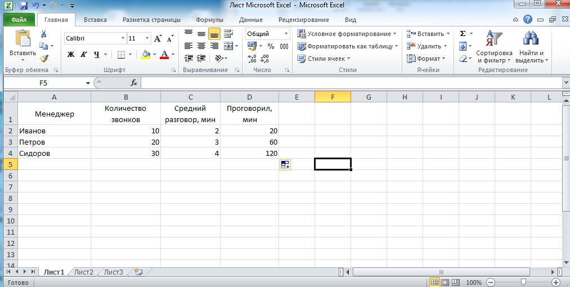
Task: Apply red font color A
Action: pos(164,55)
